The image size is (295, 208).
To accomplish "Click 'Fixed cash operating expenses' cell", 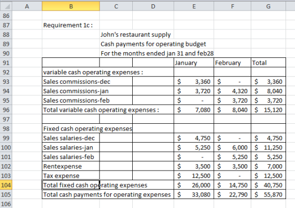I will pyautogui.click(x=87, y=128).
